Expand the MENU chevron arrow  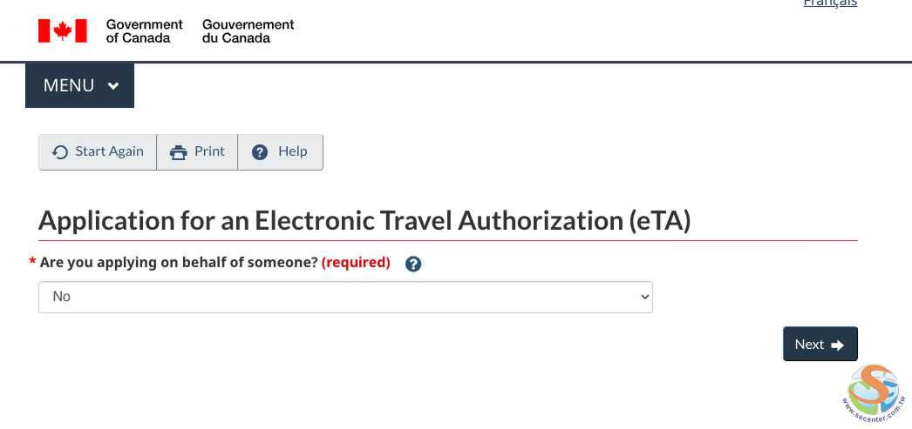(x=113, y=86)
